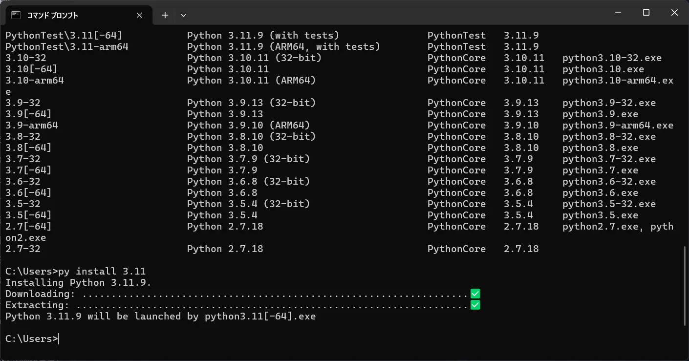
Task: Click 'python3.11[-64].exe' in the last output line
Action: pyautogui.click(x=260, y=316)
